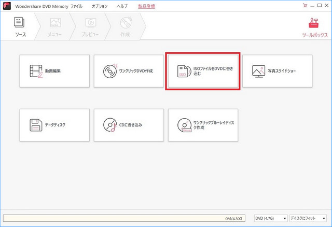This screenshot has width=332, height=227.
Task: Open the ツールボックス toolbox icon
Action: coord(313,23)
